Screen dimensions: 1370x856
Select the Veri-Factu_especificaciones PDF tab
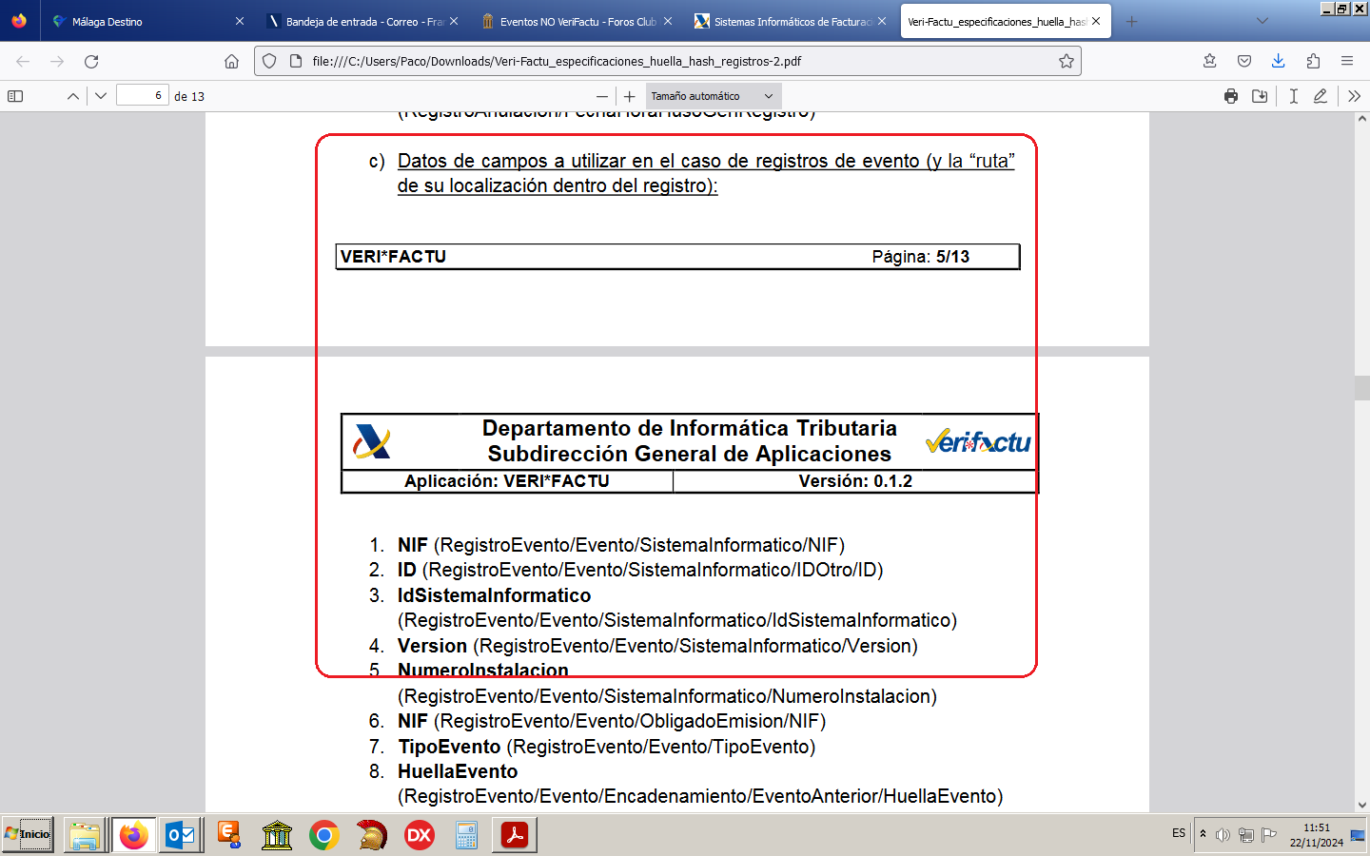coord(1006,21)
